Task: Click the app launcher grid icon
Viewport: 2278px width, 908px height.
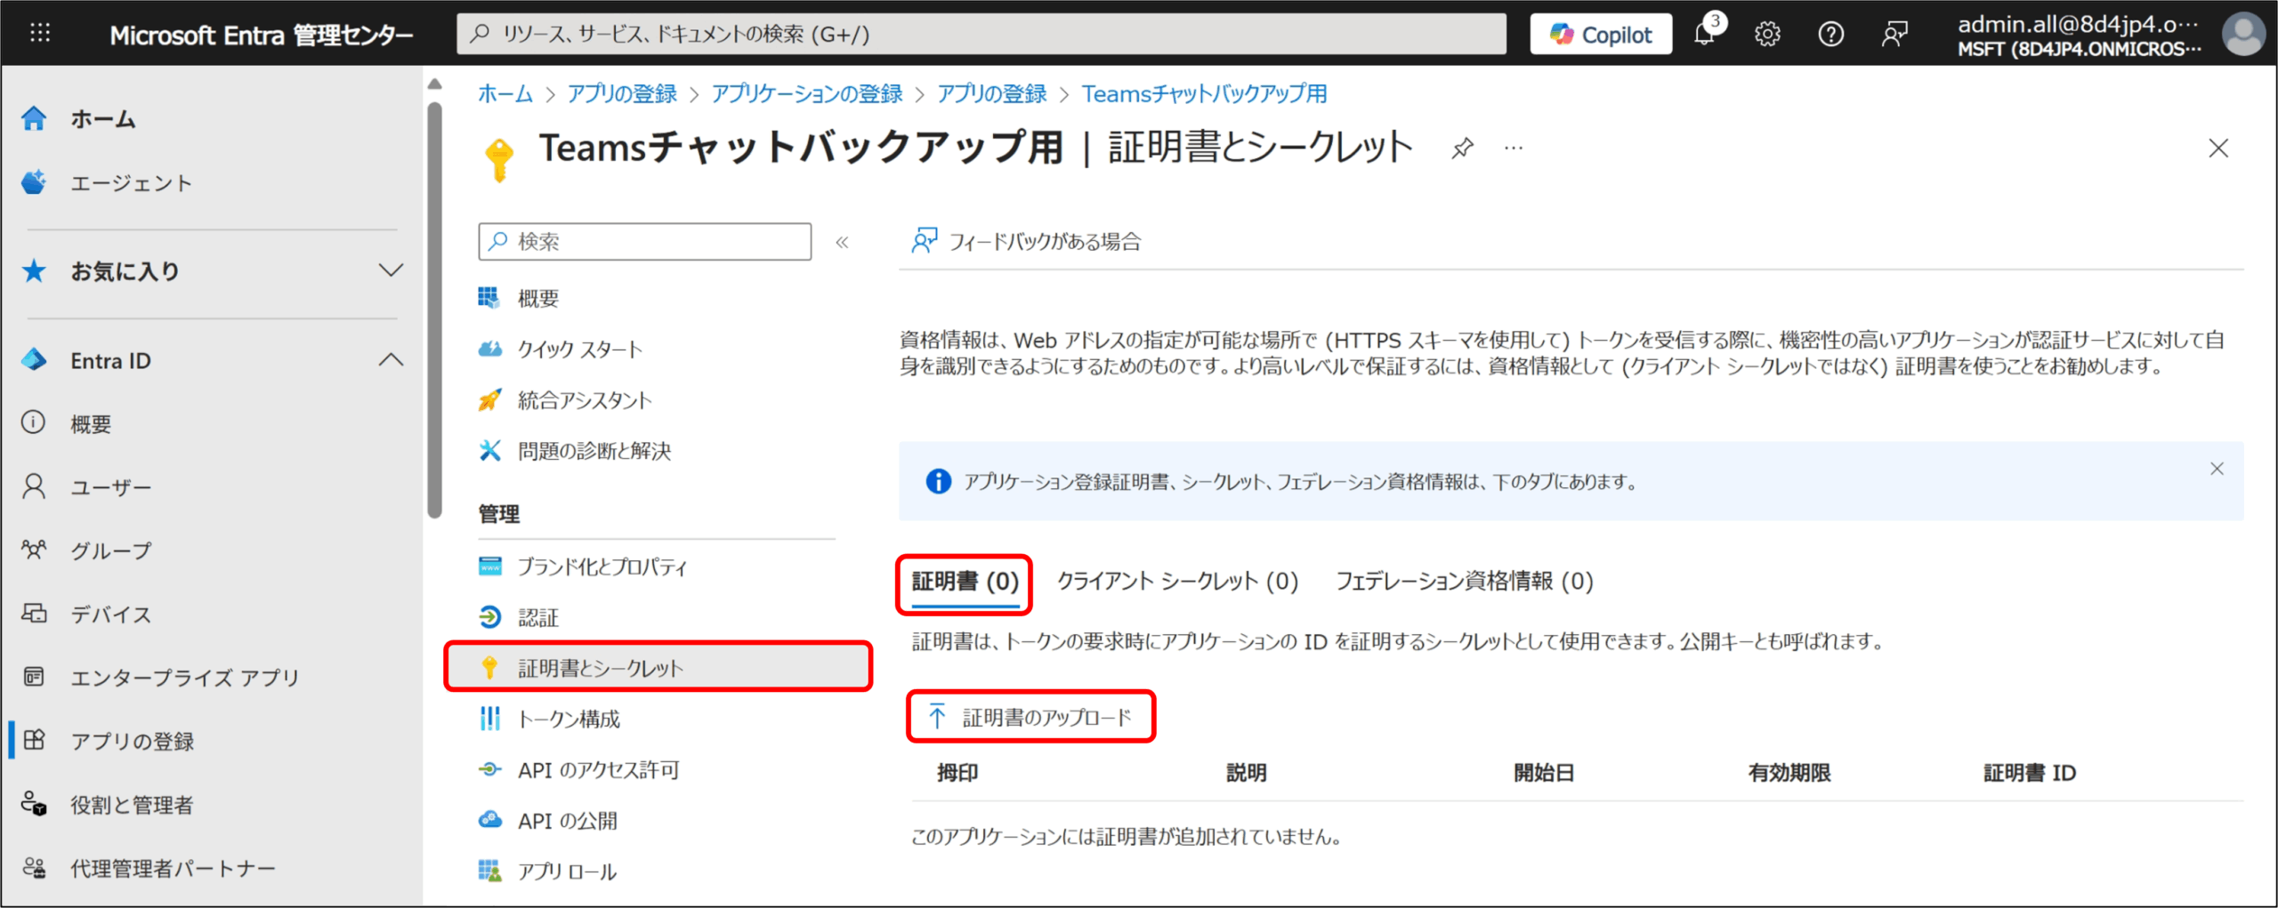Action: (x=40, y=34)
